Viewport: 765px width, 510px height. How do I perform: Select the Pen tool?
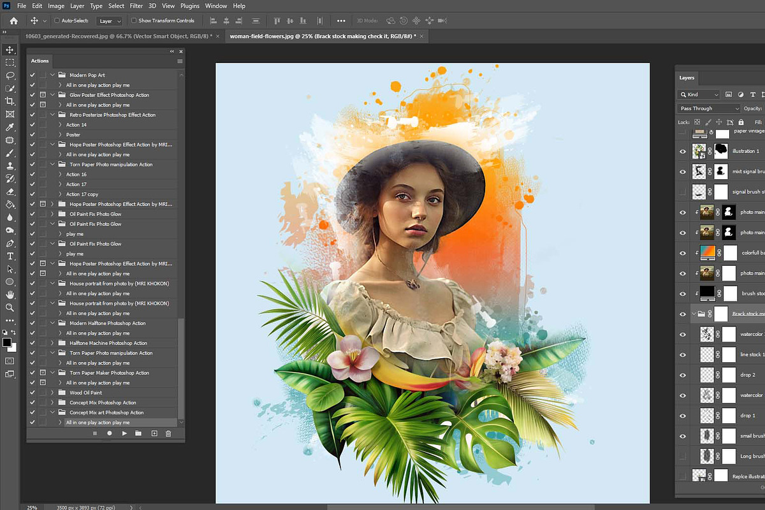tap(10, 244)
